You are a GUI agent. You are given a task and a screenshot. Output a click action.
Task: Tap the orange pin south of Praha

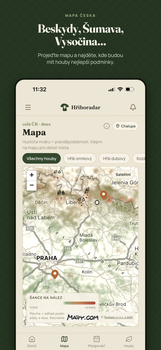coord(55,274)
